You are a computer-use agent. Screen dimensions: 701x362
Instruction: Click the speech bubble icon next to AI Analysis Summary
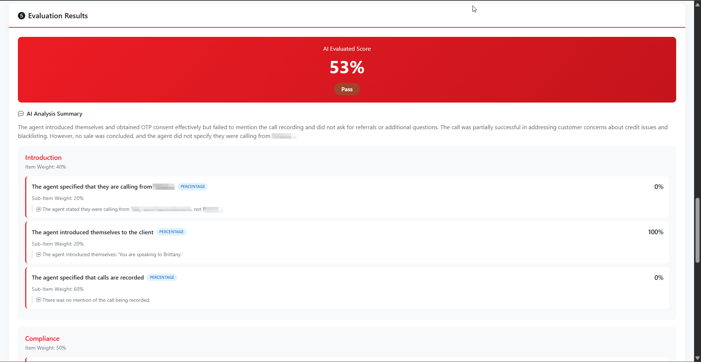pyautogui.click(x=21, y=114)
